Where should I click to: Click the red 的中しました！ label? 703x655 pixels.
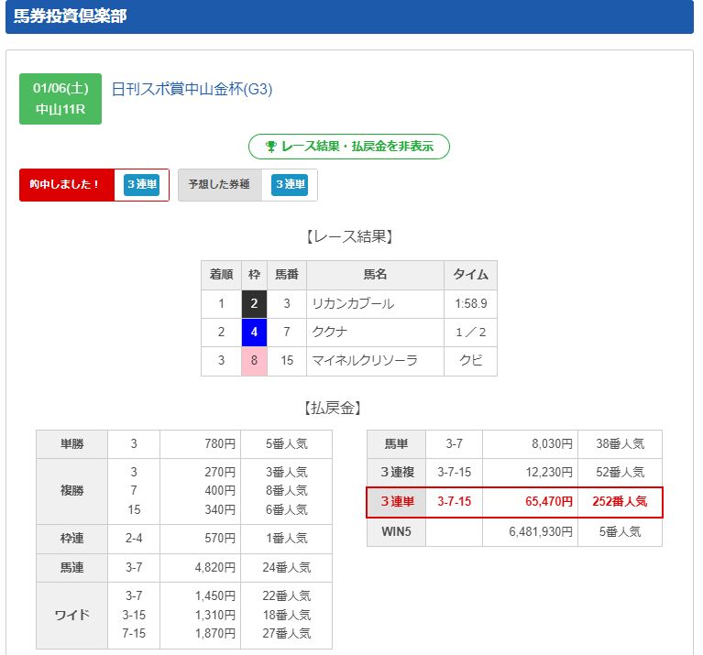click(65, 184)
